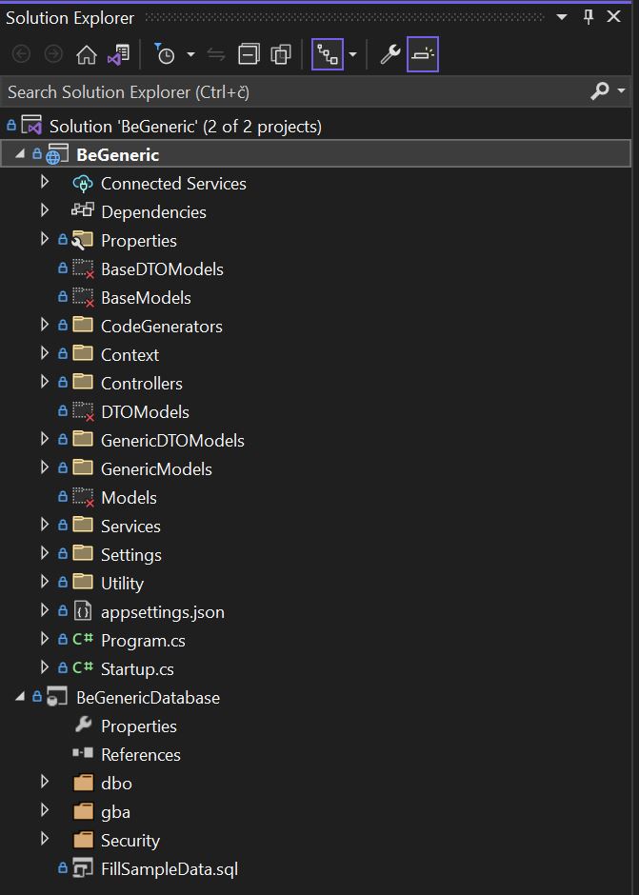Open the search options dropdown arrow

[x=621, y=91]
